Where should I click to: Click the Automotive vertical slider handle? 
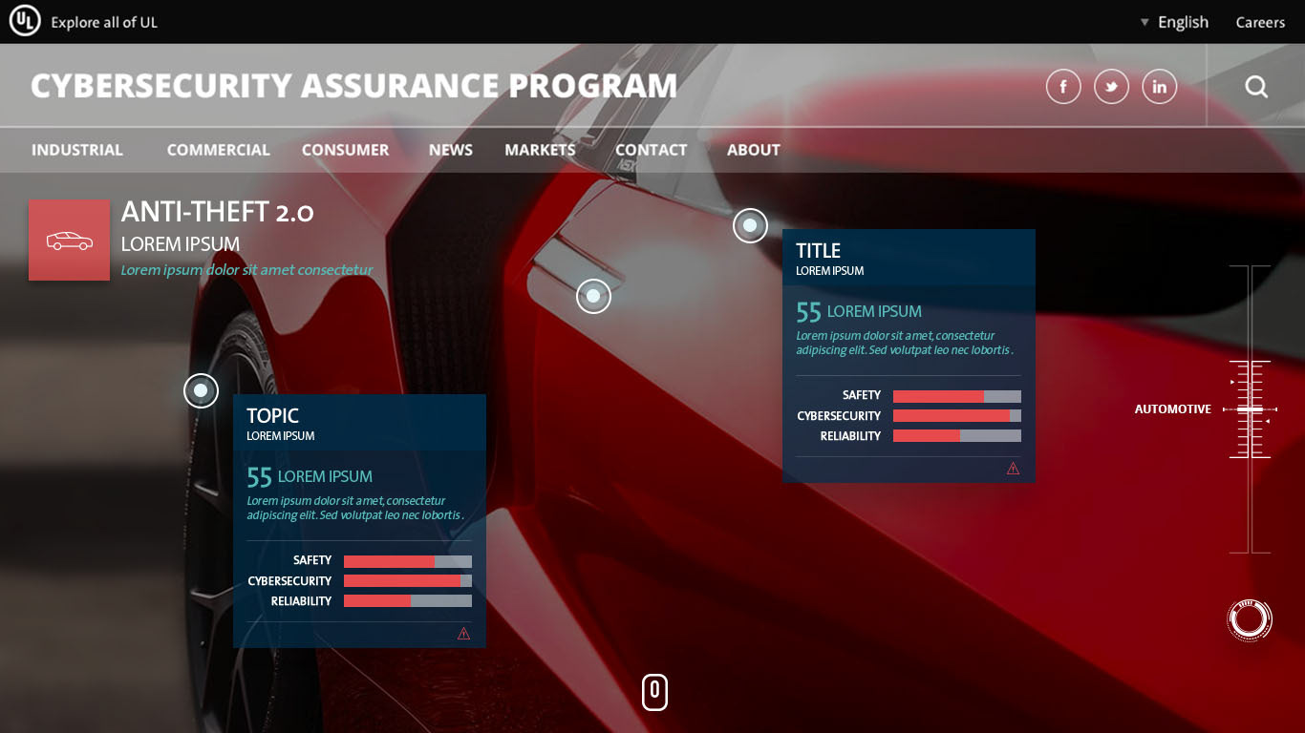coord(1250,409)
